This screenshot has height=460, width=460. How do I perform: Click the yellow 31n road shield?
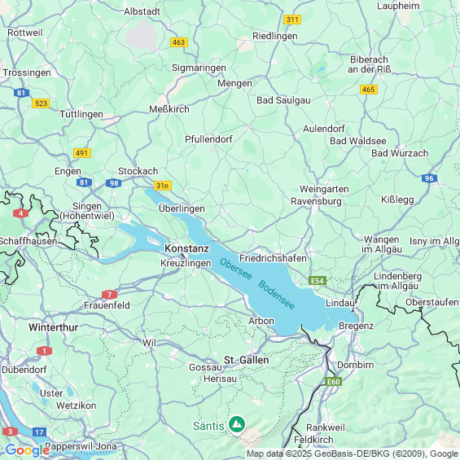tap(163, 186)
